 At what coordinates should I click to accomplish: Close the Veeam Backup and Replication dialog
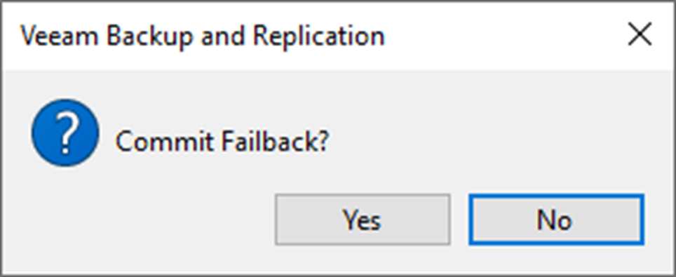(x=640, y=35)
